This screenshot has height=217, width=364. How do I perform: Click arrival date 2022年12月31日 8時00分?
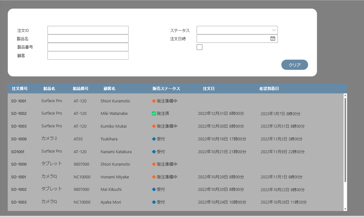click(282, 126)
